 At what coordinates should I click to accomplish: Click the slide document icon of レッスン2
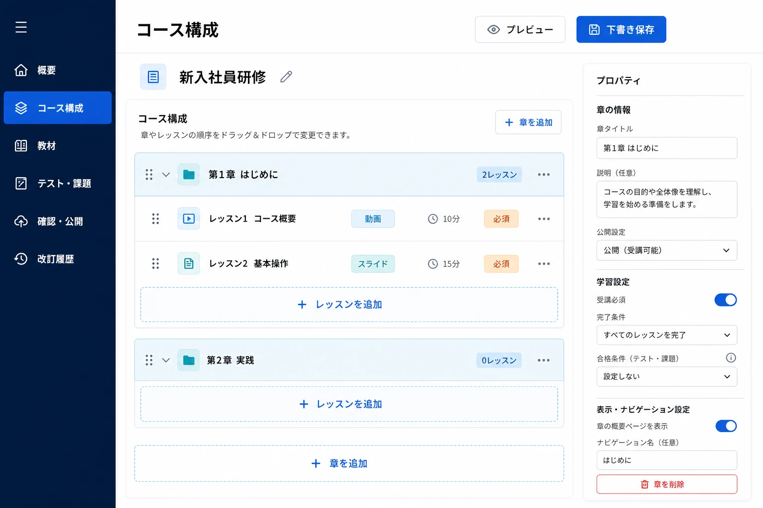coord(189,263)
